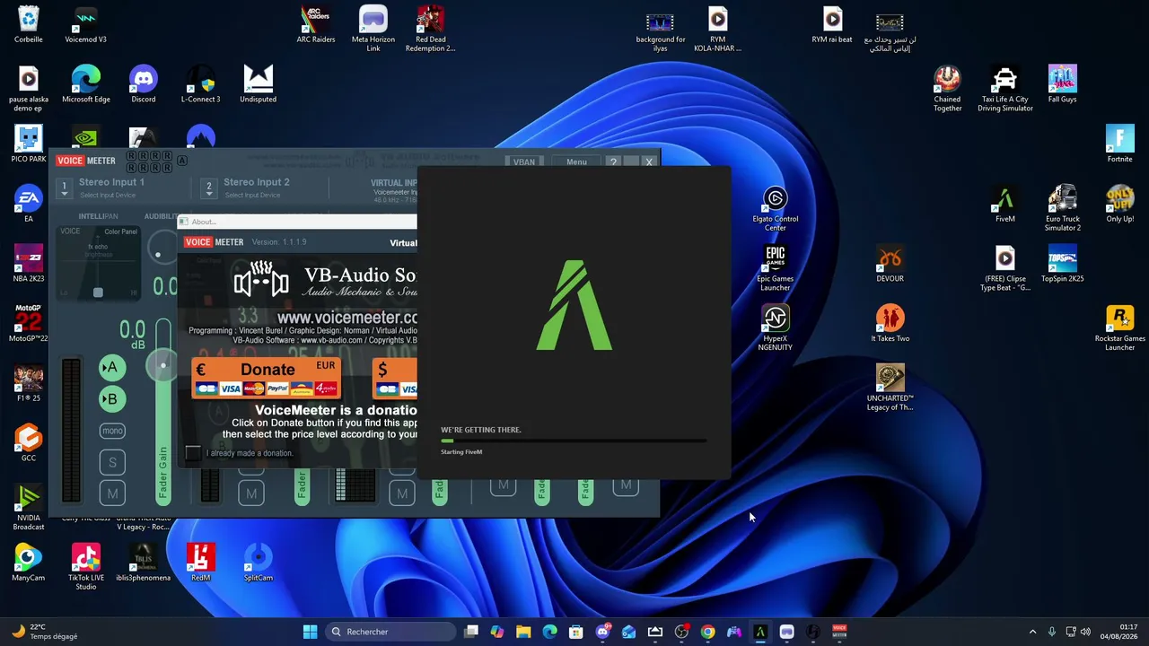This screenshot has height=646, width=1149.
Task: Enable mono on Voicemeeter Stereo Input 1
Action: pyautogui.click(x=112, y=431)
